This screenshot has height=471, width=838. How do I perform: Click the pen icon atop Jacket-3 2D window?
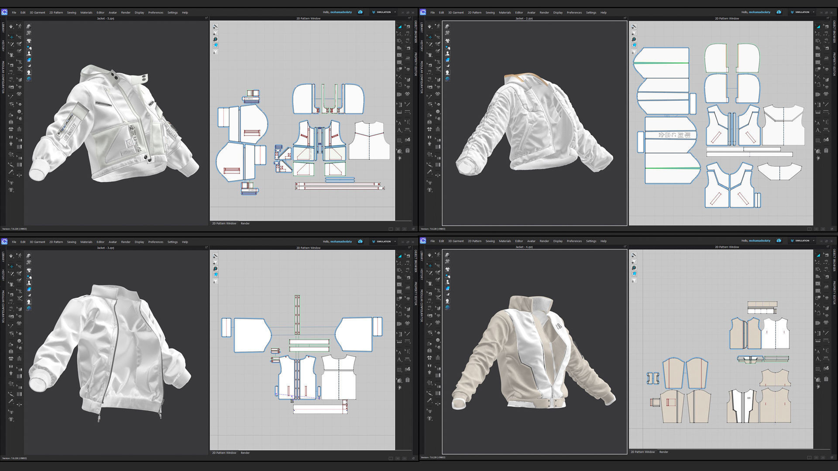[215, 256]
